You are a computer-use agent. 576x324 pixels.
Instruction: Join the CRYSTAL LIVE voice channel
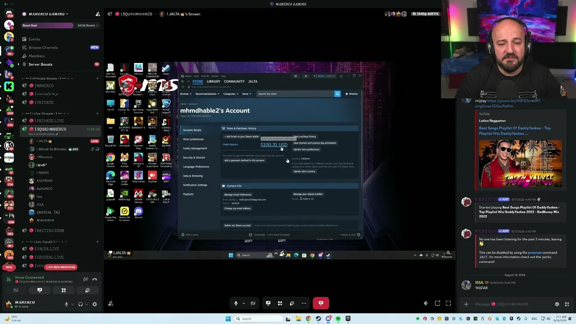(49, 257)
